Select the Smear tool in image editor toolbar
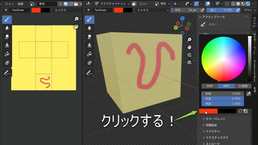Image resolution: width=258 pixels, height=145 pixels. [x=7, y=37]
